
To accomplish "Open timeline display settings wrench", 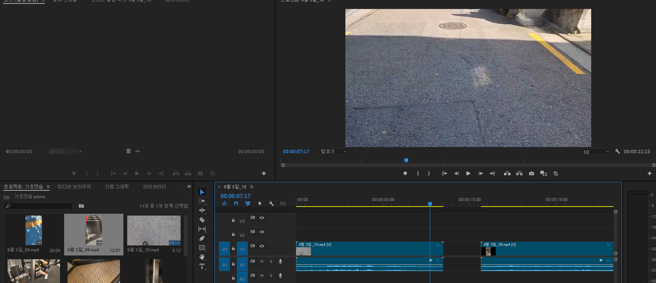I will [x=271, y=203].
